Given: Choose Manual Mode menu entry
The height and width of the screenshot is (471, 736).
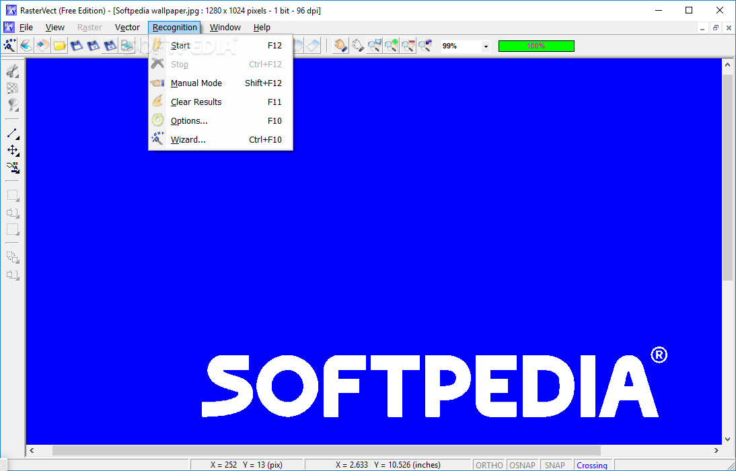Looking at the screenshot, I should click(x=221, y=83).
